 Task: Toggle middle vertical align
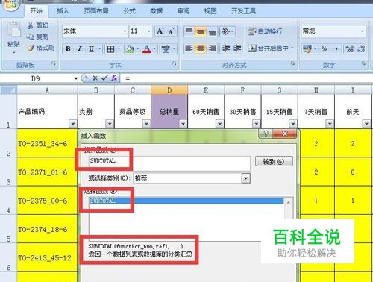(201, 31)
